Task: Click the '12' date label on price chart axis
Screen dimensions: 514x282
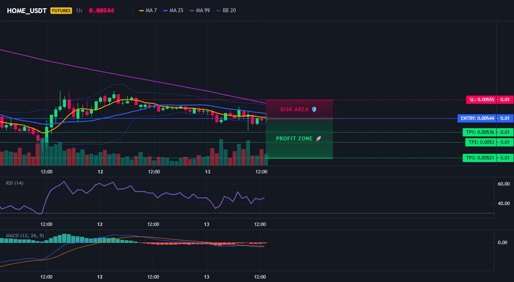Action: 100,172
